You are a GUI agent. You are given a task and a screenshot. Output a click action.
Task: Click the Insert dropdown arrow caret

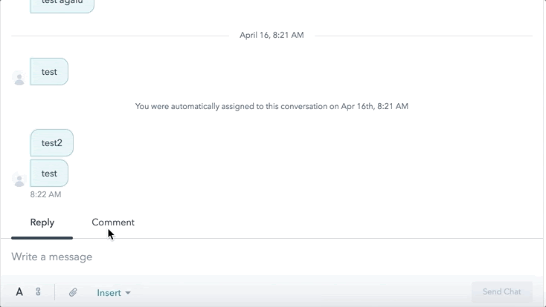click(128, 294)
